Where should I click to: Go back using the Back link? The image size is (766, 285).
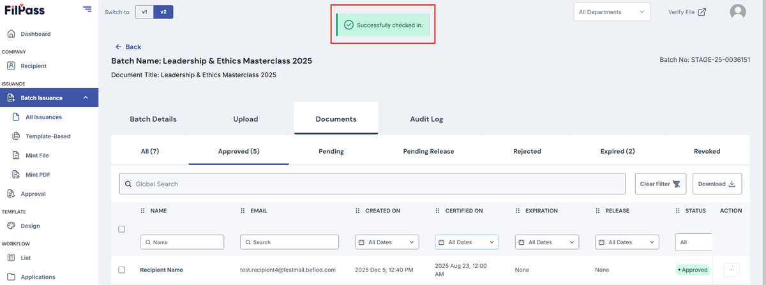coord(128,47)
